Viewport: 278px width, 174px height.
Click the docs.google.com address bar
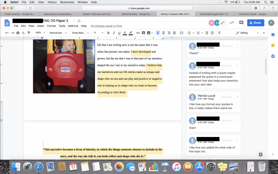(x=139, y=8)
